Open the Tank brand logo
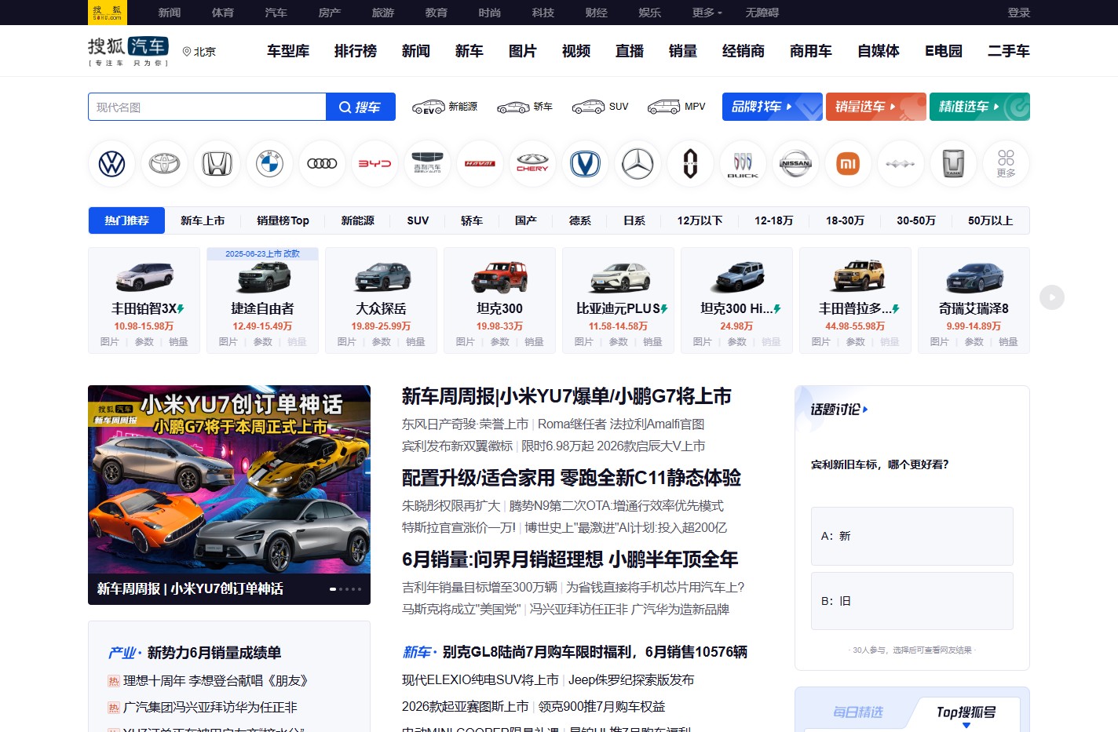The width and height of the screenshot is (1118, 732). [x=954, y=164]
